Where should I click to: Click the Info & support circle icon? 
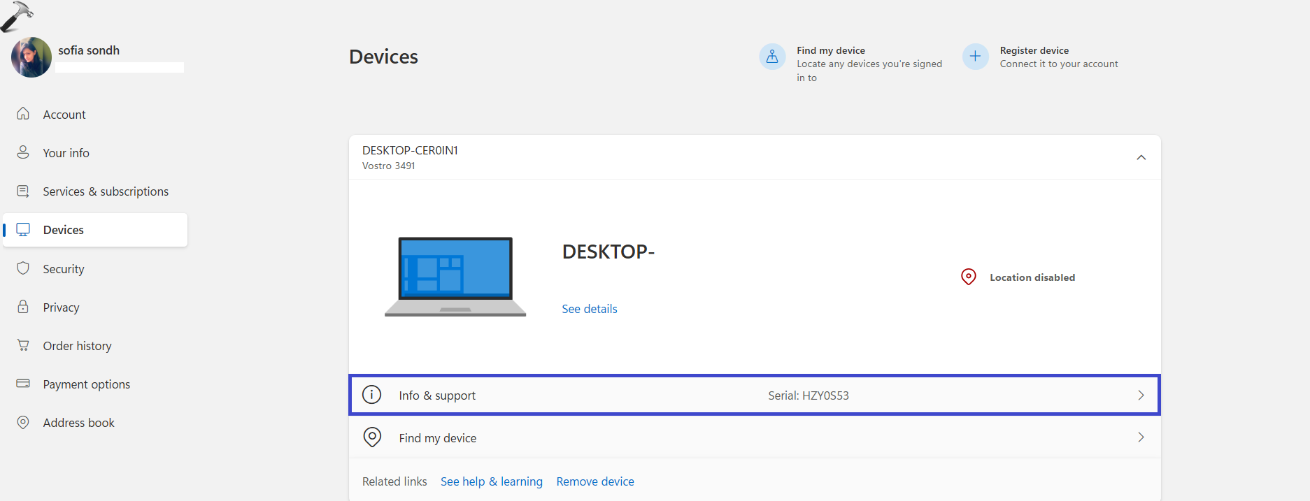tap(371, 395)
